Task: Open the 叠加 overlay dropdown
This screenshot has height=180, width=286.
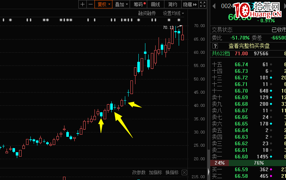Action: (121, 4)
